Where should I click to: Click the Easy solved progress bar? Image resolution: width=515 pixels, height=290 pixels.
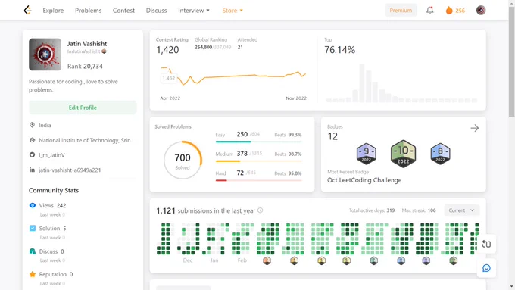pos(258,142)
